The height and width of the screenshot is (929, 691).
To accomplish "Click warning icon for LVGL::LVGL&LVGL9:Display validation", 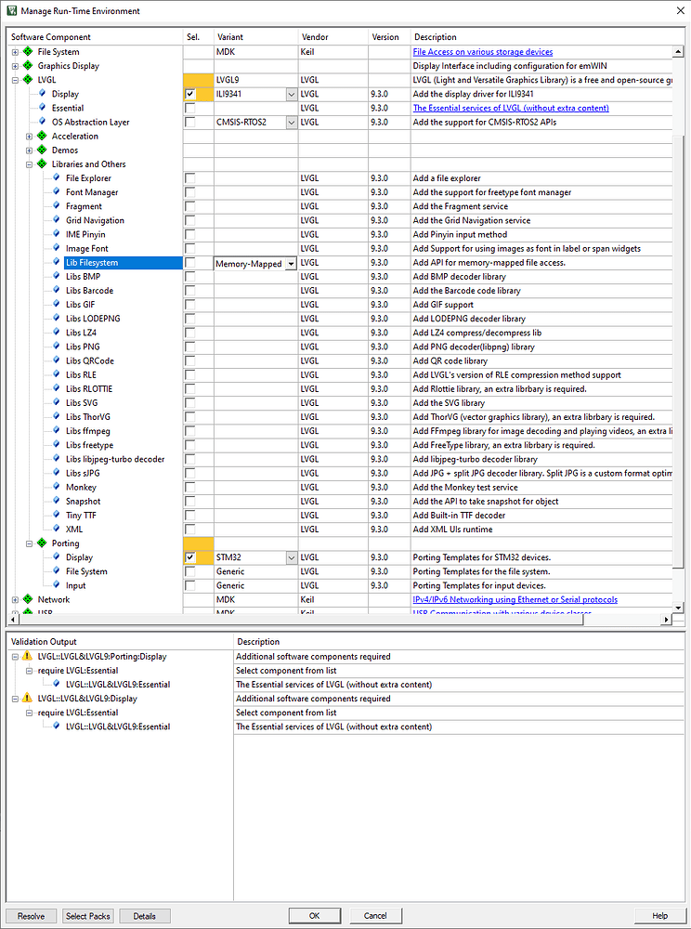I will click(x=27, y=698).
